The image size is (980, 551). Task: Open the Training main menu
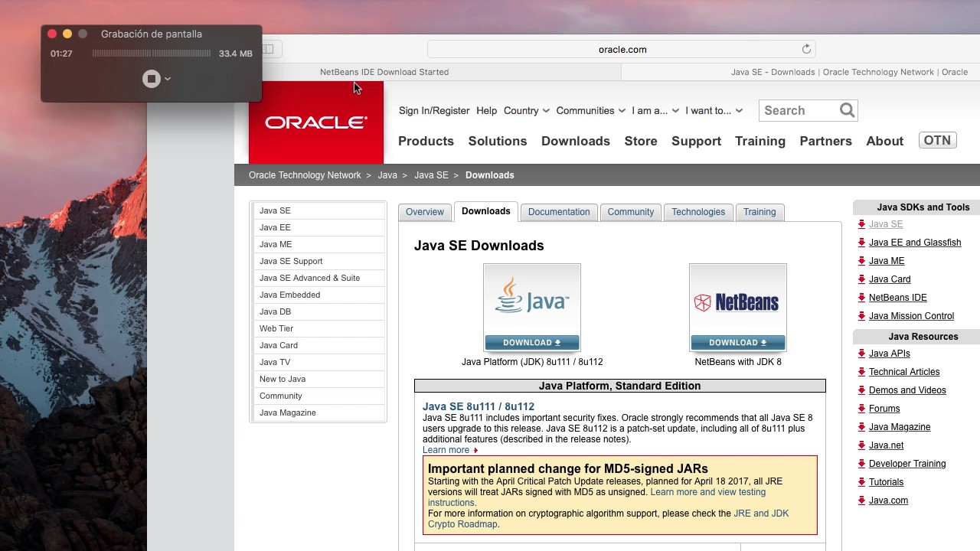tap(760, 141)
